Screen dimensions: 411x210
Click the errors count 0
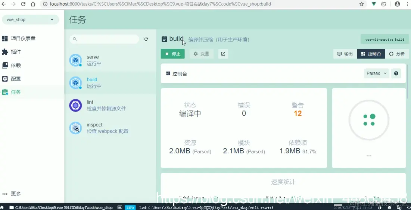click(244, 113)
